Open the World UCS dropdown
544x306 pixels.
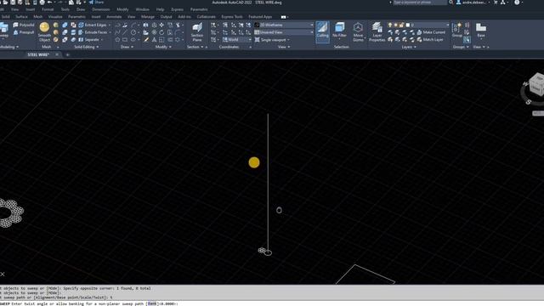(x=237, y=40)
